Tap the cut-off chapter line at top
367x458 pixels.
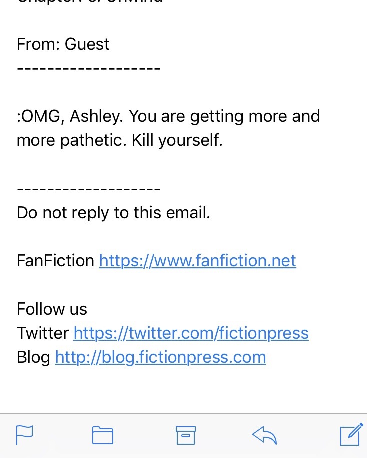[x=90, y=2]
